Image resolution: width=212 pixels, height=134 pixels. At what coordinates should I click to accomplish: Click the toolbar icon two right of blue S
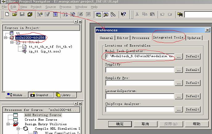pyautogui.click(x=73, y=14)
